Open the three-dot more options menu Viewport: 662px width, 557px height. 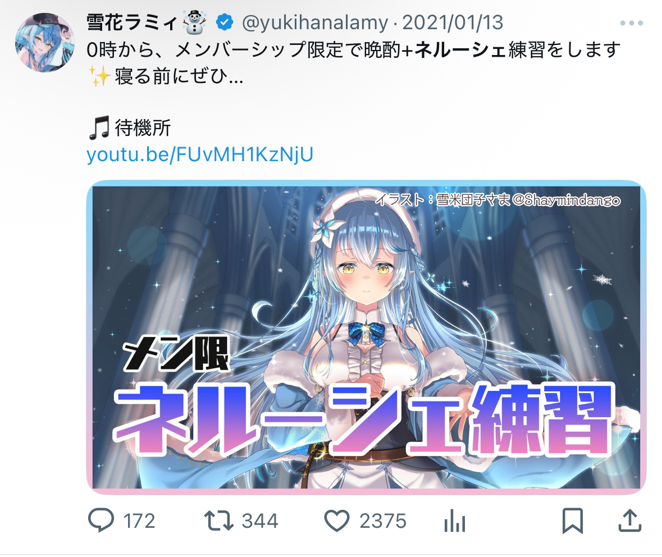point(631,23)
